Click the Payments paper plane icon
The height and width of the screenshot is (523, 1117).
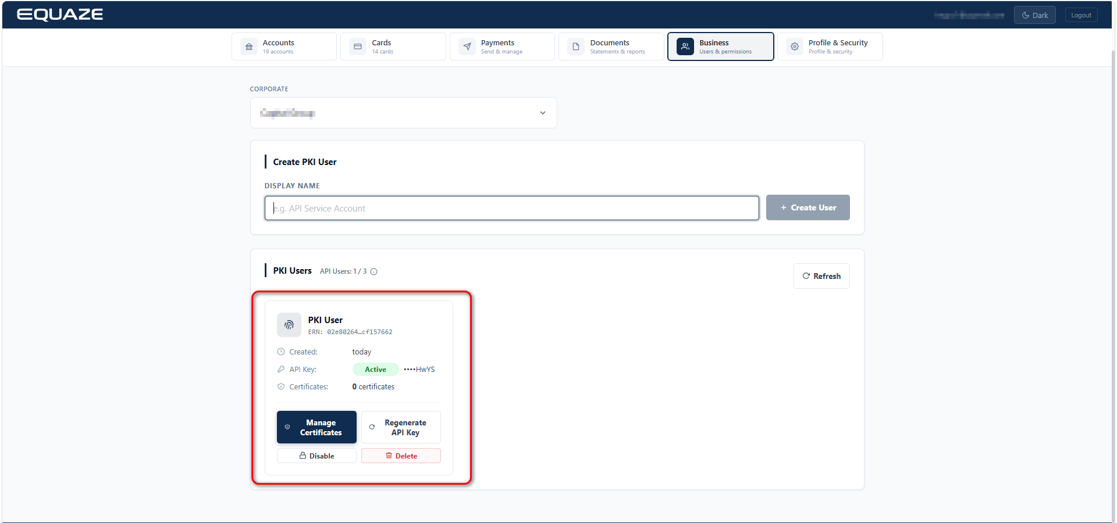click(x=467, y=46)
